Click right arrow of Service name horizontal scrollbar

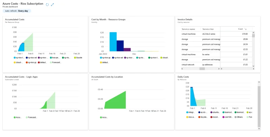pyautogui.click(x=219, y=69)
